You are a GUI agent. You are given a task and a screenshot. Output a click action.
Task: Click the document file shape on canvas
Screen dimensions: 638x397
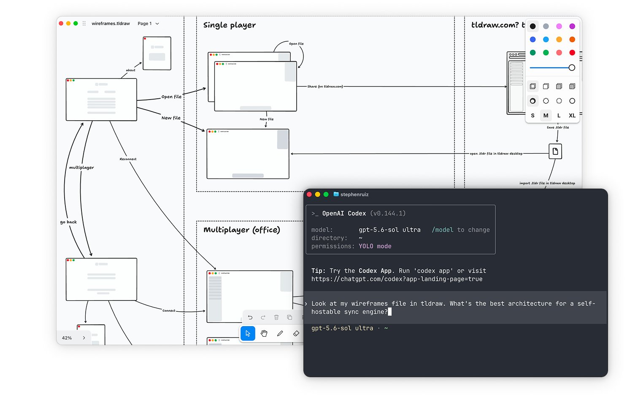coord(555,151)
